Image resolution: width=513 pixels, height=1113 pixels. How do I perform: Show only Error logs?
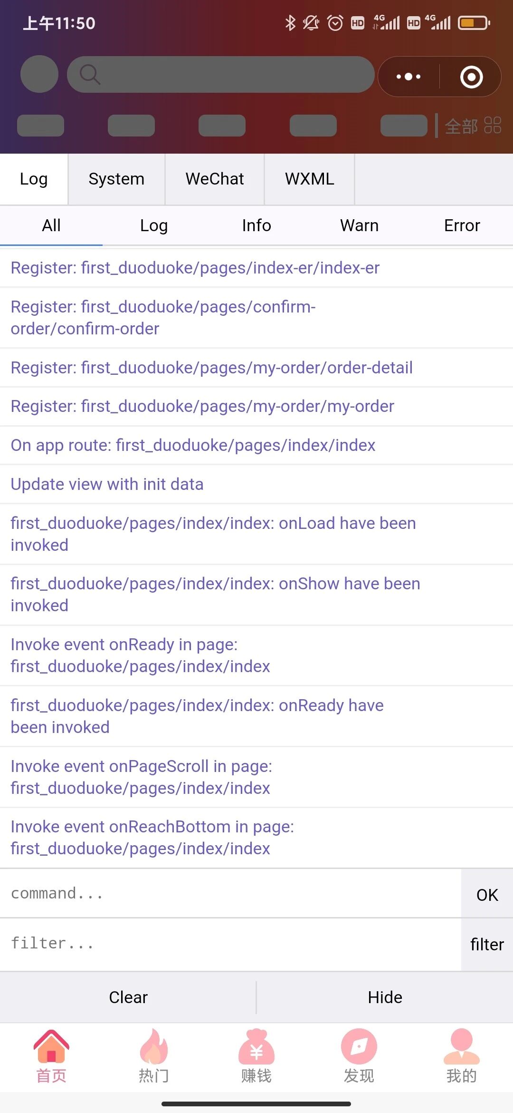462,225
